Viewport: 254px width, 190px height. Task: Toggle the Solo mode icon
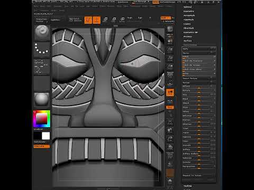coord(170,181)
